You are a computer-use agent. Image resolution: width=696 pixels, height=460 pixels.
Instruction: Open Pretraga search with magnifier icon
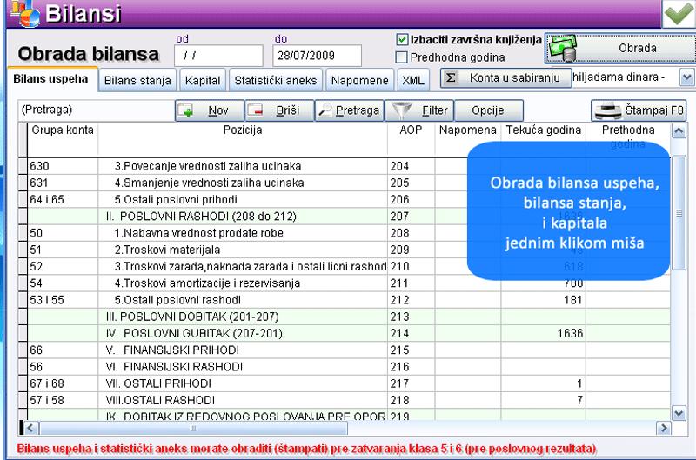point(348,111)
